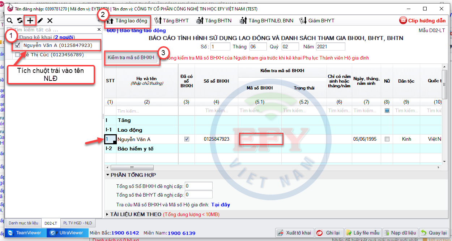Tick the checkbox for Lê Thị Cúc

point(18,55)
